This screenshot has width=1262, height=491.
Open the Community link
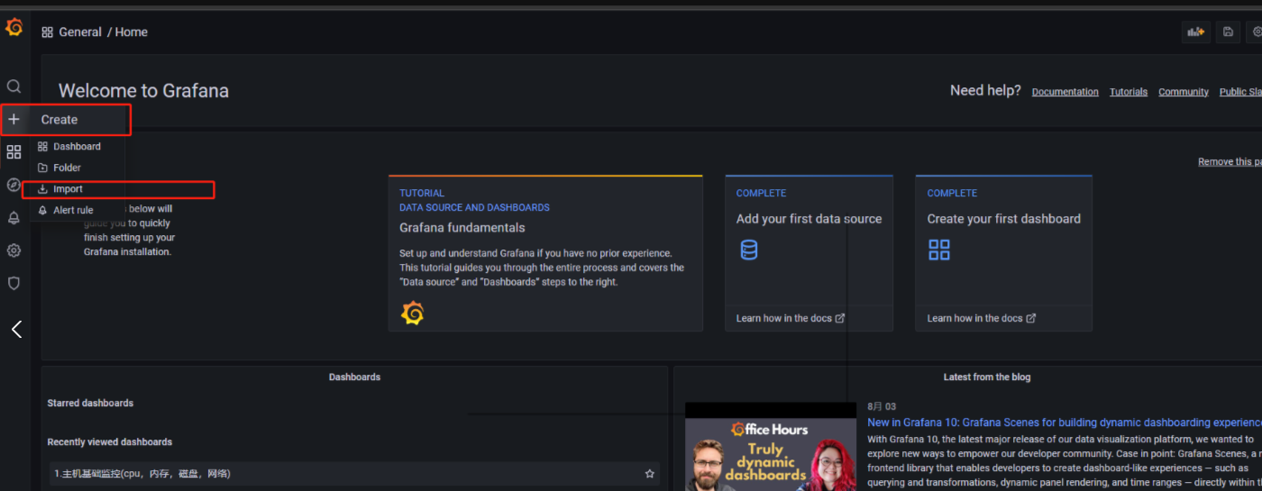[1184, 92]
